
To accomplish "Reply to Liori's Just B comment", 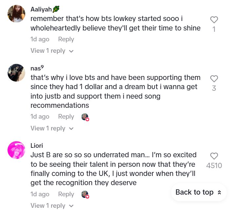I will pyautogui.click(x=66, y=194).
